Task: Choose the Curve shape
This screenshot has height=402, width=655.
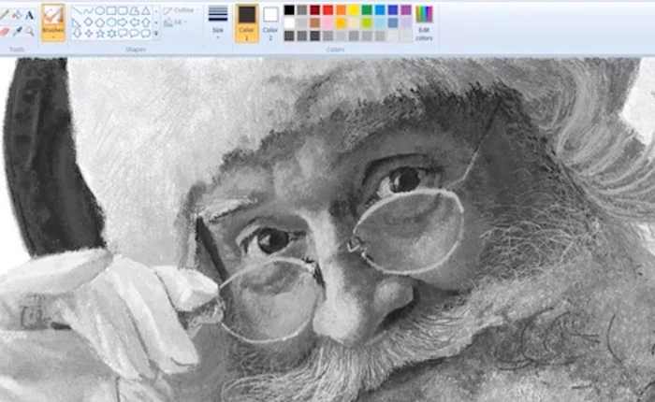Action: [88, 10]
